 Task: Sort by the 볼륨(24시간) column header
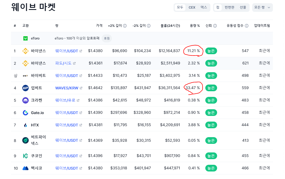point(170,25)
